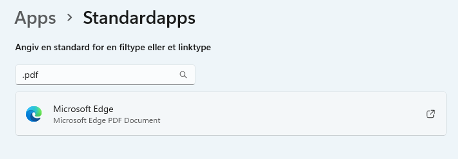Click the blue-green Edge browser swirl logo
This screenshot has width=458, height=159.
[34, 114]
